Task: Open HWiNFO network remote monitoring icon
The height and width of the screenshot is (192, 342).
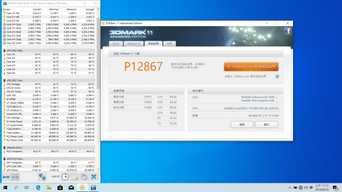Action: [42, 177]
